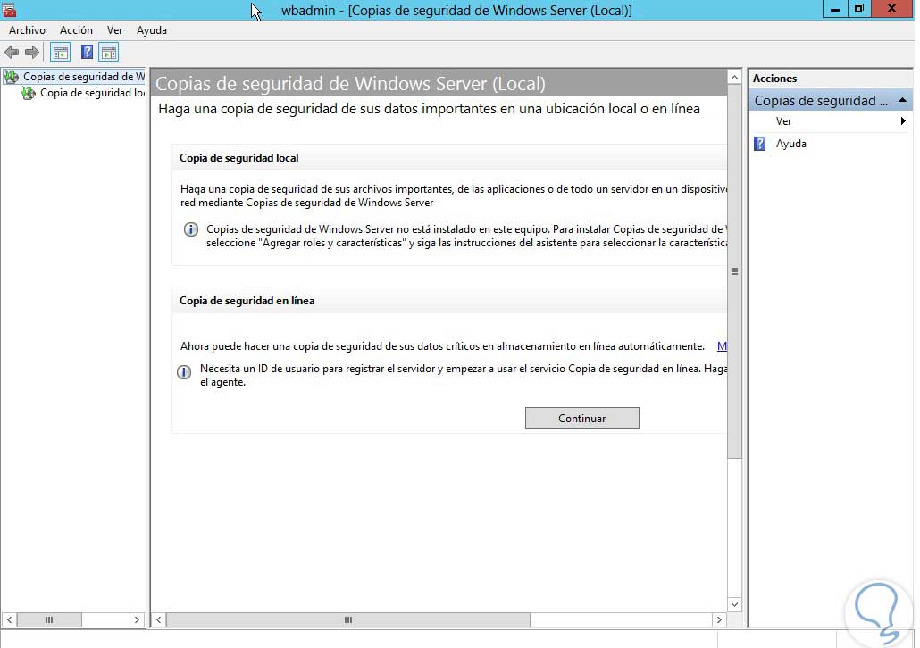Screen dimensions: 920x648
Task: Click the main pane vertical scrollbar thumb
Action: [734, 271]
